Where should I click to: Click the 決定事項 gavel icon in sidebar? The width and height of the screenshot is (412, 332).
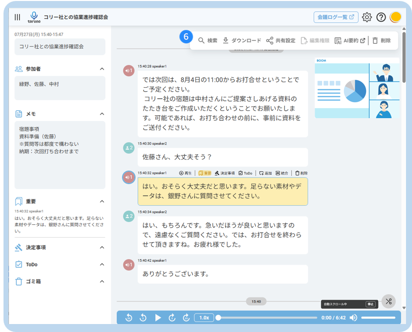(x=18, y=247)
